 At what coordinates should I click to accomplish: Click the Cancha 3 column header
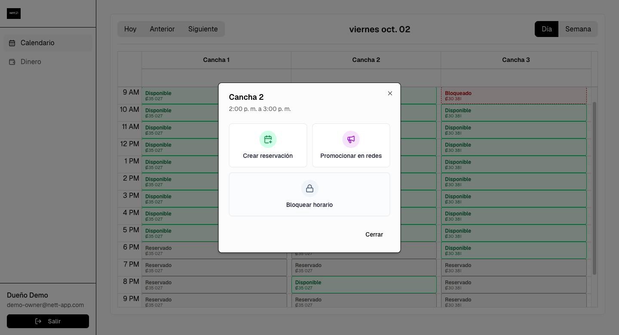tap(516, 60)
